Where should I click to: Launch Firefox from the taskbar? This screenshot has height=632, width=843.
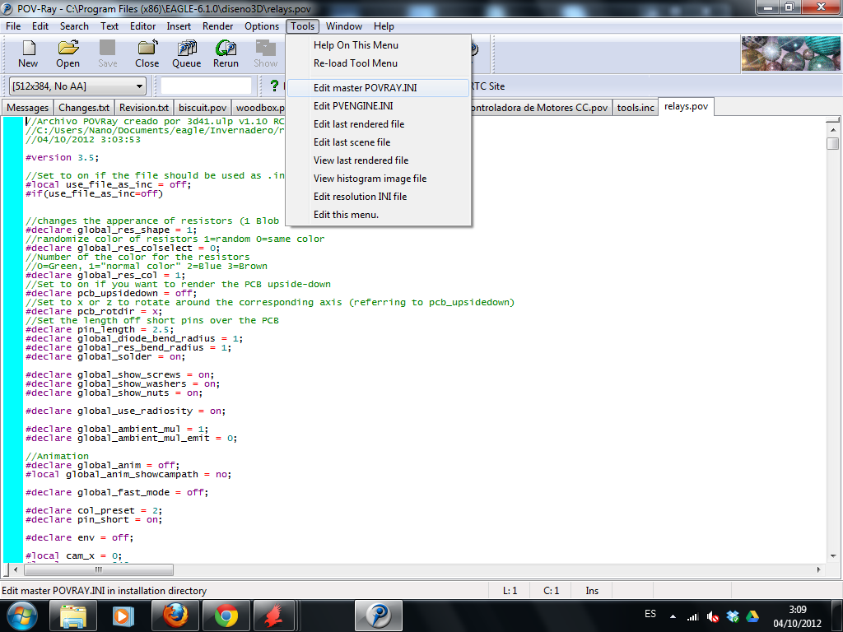175,616
